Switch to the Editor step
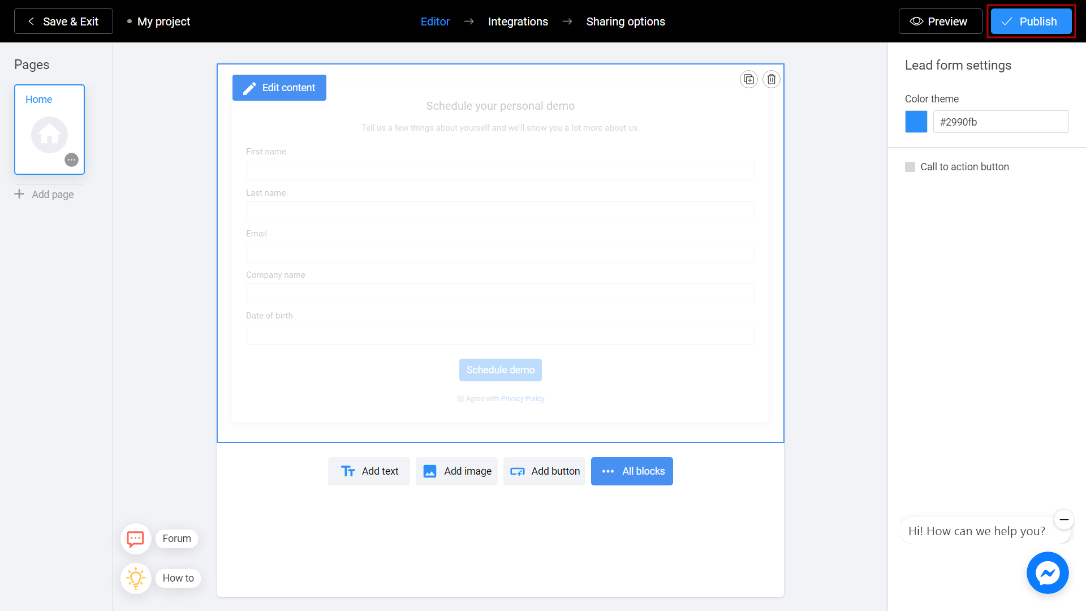This screenshot has width=1086, height=611. [x=435, y=21]
